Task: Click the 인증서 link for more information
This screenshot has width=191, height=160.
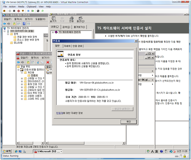Action: pos(60,113)
